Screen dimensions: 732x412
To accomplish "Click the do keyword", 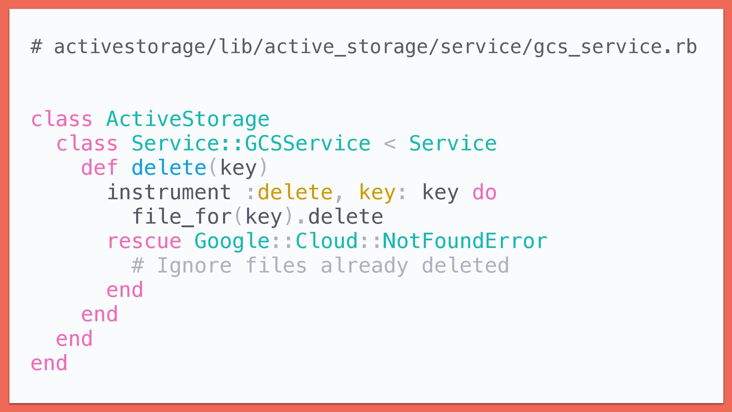I will click(484, 192).
